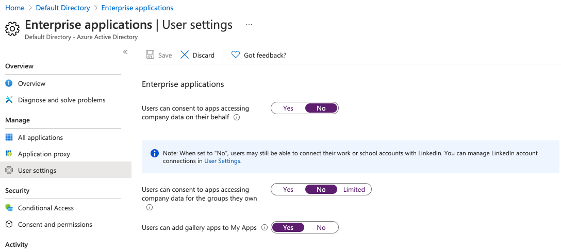Collapse the sidebar with double chevron
Screen dimensions: 561x252
click(x=125, y=52)
